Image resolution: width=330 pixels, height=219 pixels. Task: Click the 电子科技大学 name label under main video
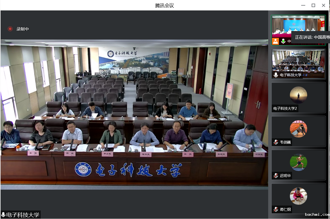point(23,215)
